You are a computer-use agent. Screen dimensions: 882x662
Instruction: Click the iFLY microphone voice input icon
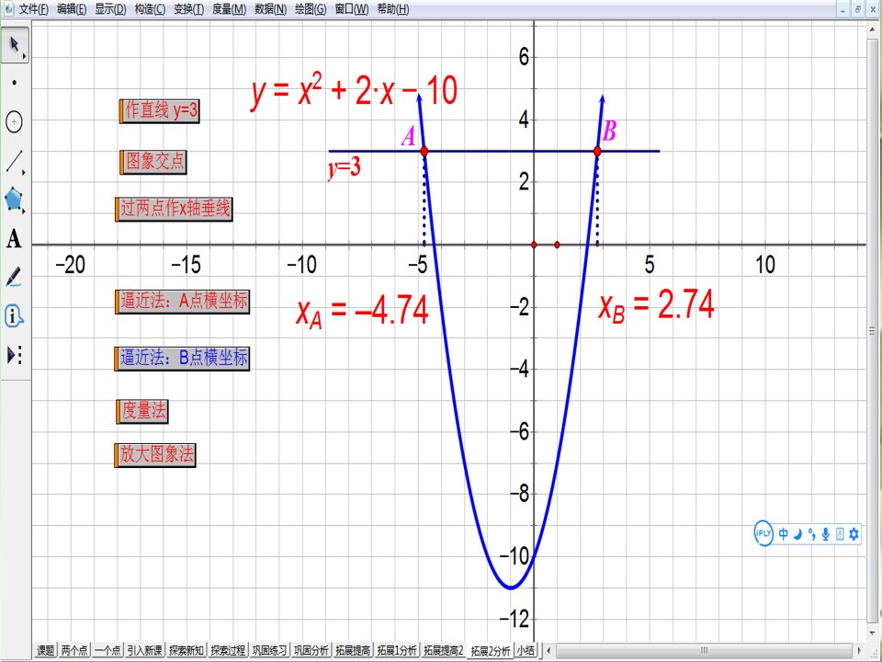point(825,533)
